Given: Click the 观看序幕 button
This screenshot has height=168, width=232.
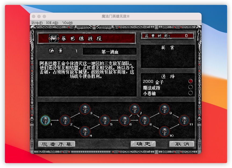Looking at the screenshot, I should point(56,144).
